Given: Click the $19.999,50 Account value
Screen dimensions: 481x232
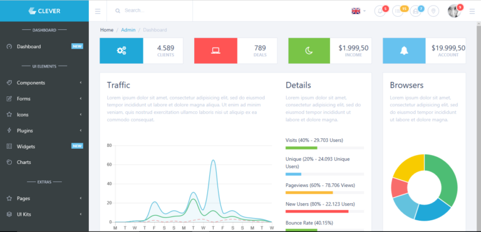Looking at the screenshot, I should tap(448, 48).
